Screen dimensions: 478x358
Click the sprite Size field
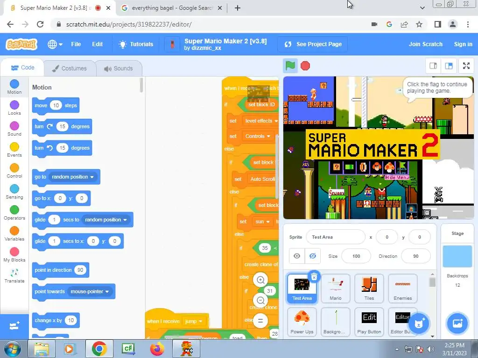tap(356, 256)
